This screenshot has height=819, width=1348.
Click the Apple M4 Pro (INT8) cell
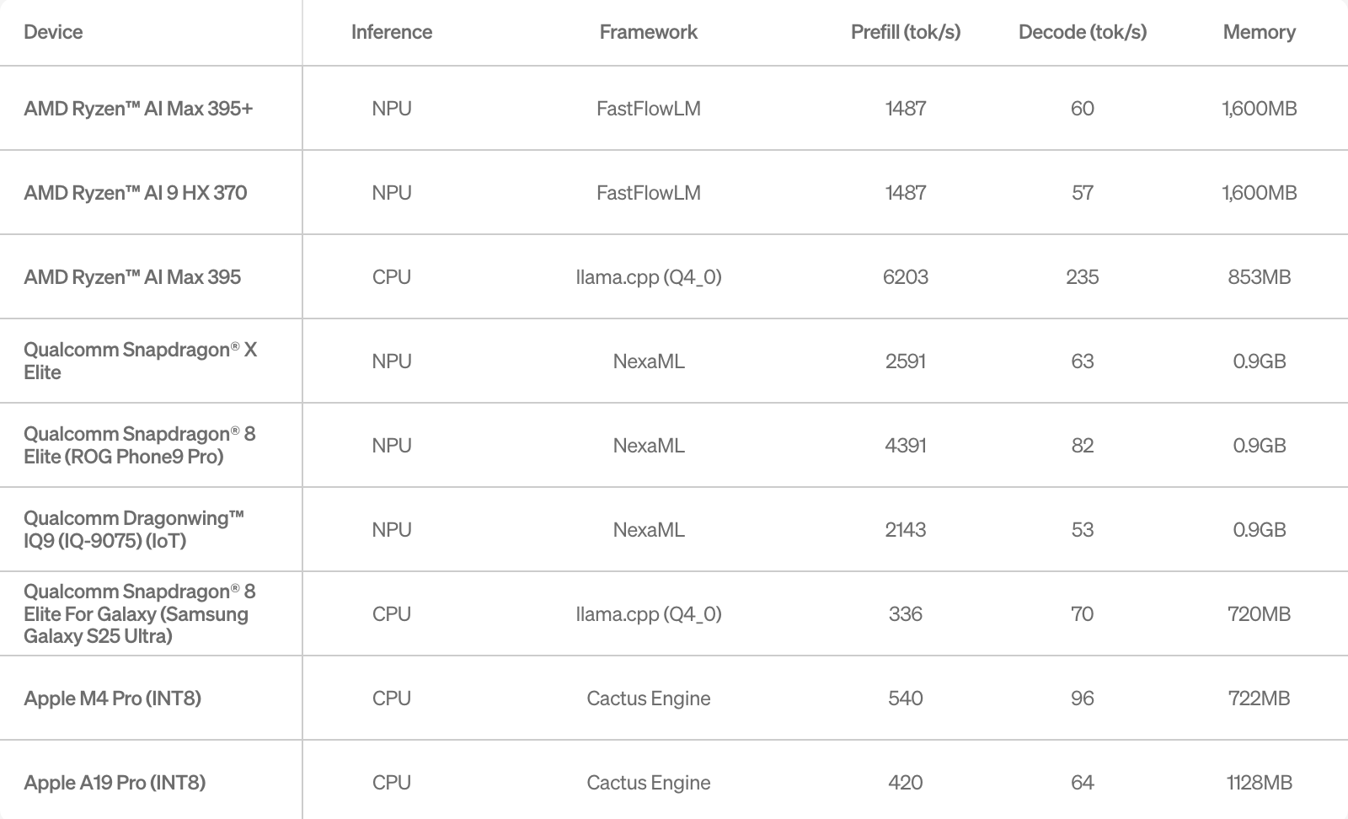click(112, 699)
